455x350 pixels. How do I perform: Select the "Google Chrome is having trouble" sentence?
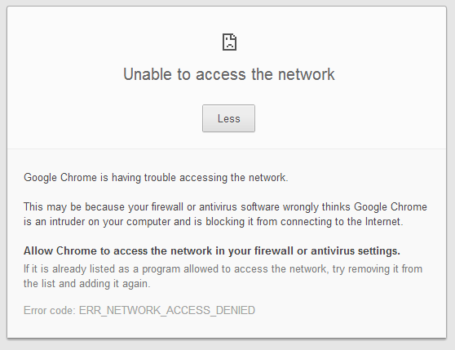(156, 178)
